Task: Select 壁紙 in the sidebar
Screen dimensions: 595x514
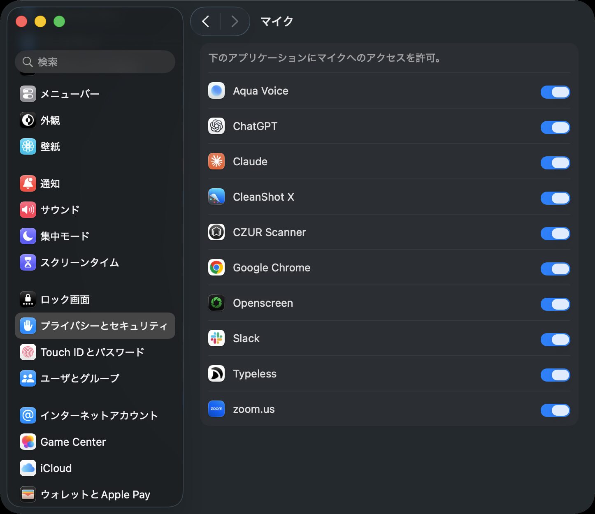Action: pos(95,147)
